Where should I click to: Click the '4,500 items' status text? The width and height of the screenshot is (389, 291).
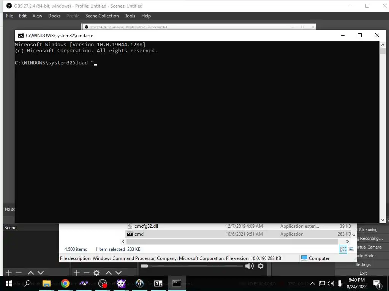[x=76, y=249]
